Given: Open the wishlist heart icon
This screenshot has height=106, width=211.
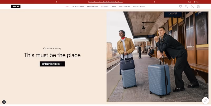Looking at the screenshot, I should [181, 6].
